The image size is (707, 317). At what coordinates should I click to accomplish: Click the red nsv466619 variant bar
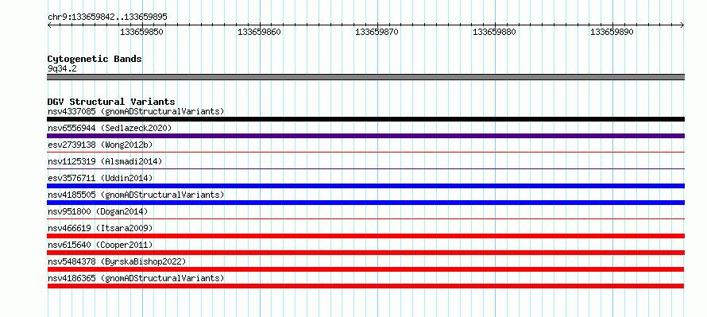click(x=365, y=236)
